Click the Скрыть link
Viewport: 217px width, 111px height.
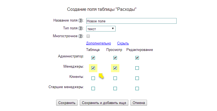pyautogui.click(x=123, y=43)
